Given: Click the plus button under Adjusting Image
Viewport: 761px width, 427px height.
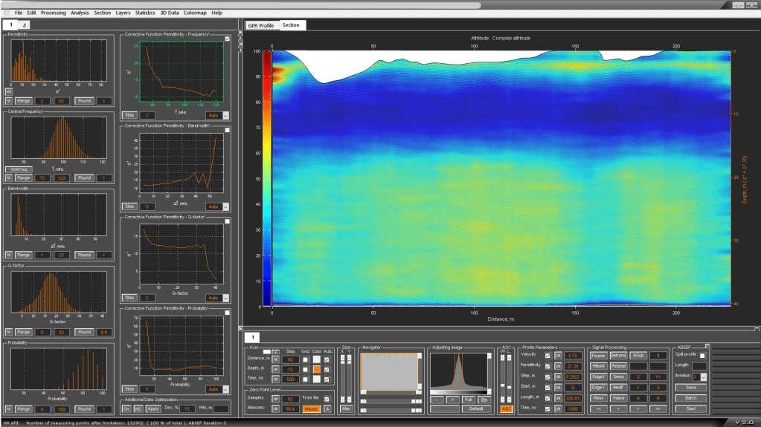Looking at the screenshot, I should (453, 399).
